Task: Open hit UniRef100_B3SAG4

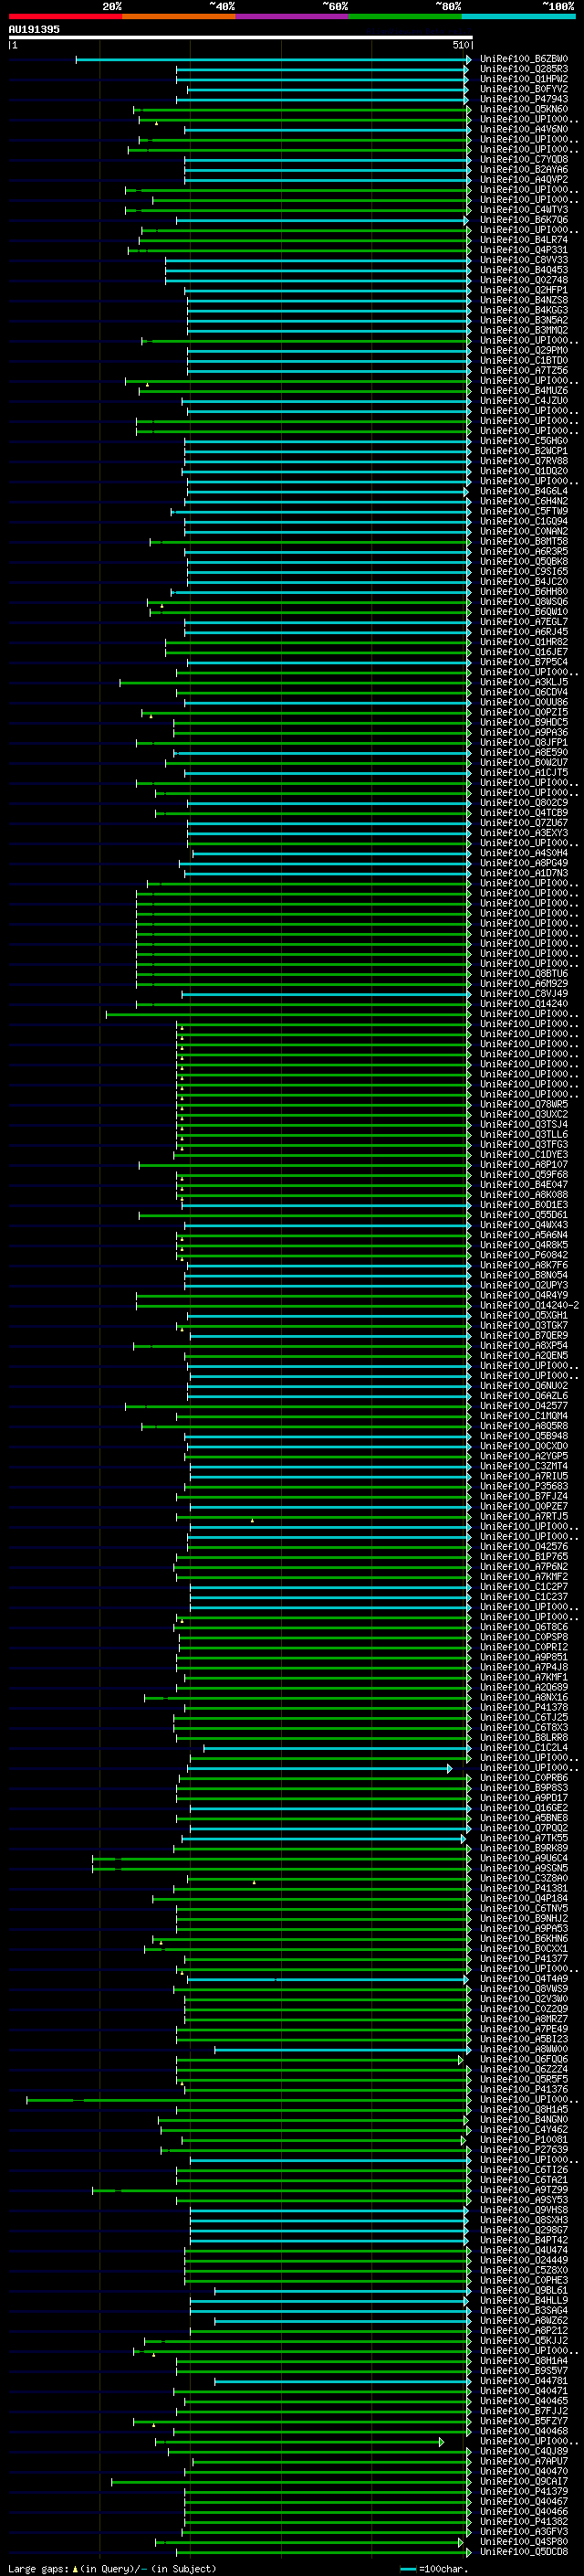Action: pyautogui.click(x=524, y=2310)
